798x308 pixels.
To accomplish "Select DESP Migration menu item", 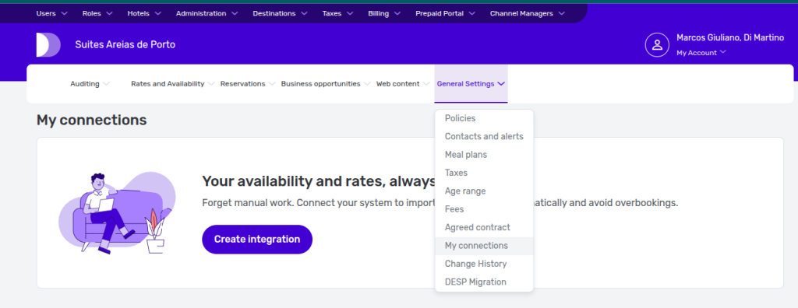I will [484, 282].
